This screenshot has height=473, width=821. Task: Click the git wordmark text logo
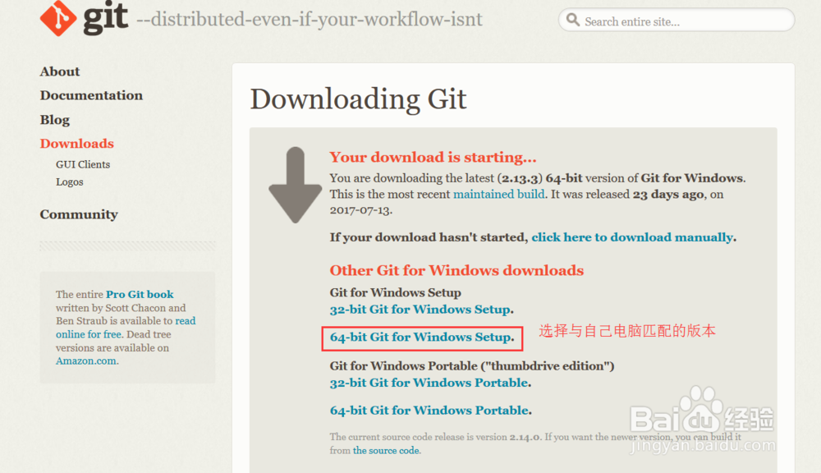(105, 18)
